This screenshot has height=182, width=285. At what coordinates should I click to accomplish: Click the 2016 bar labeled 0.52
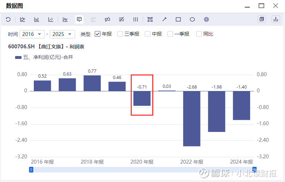42,86
